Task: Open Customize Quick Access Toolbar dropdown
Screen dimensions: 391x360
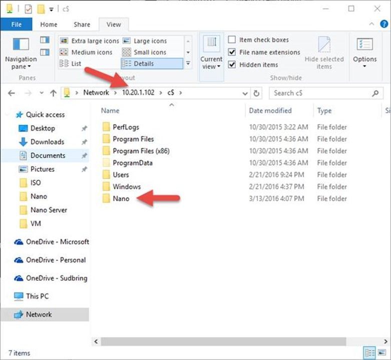Action: (x=51, y=10)
